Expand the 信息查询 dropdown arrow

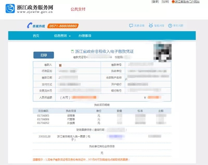70,36
